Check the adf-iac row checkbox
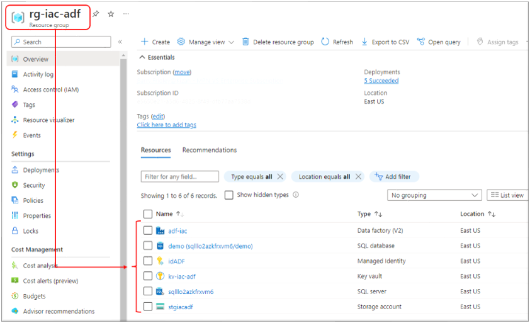The height and width of the screenshot is (323, 530). point(148,230)
